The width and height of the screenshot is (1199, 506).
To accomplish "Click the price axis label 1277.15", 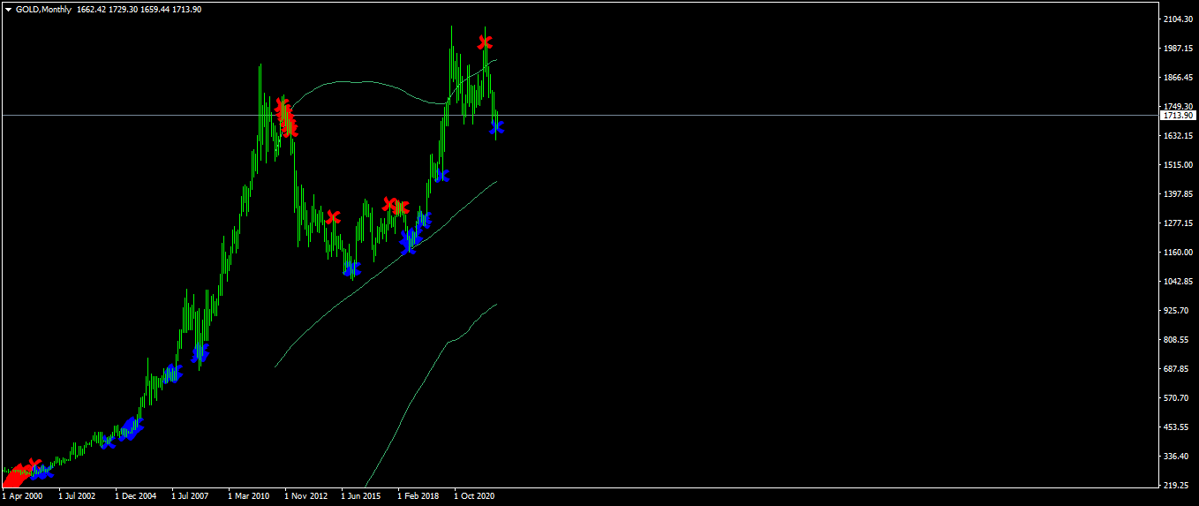I will point(1179,223).
